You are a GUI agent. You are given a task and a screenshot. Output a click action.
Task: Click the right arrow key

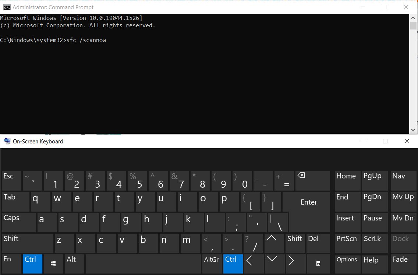pos(295,264)
